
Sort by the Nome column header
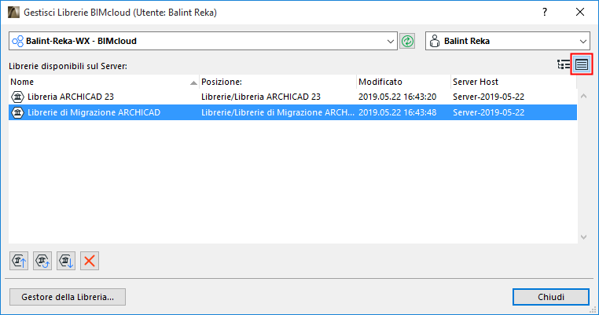click(x=104, y=82)
